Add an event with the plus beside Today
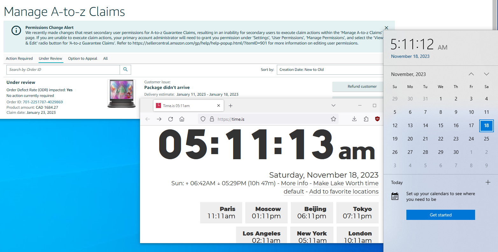Viewport: 498px width, 252px height. click(488, 182)
